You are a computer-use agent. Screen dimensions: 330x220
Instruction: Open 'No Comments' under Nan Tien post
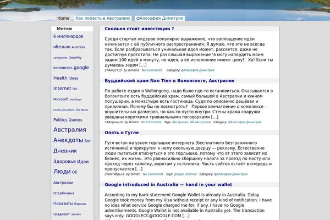point(151,122)
